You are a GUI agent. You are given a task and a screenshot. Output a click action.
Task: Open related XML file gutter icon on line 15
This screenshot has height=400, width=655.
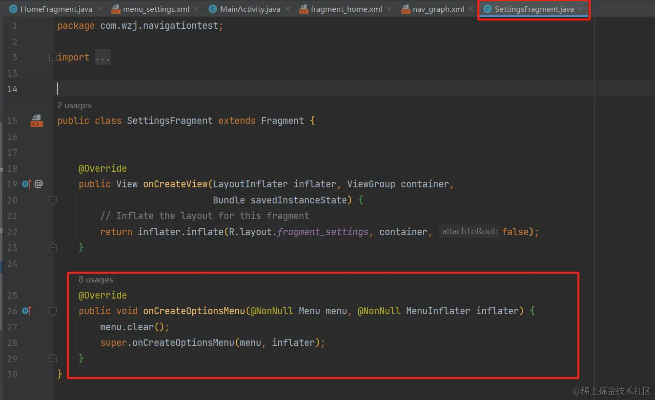pyautogui.click(x=37, y=120)
